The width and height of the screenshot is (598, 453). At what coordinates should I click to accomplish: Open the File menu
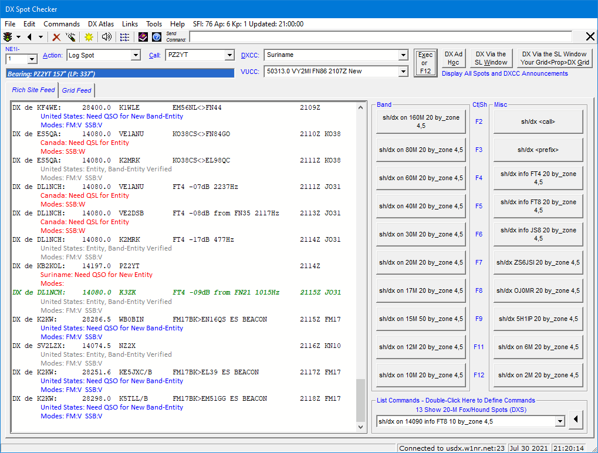pyautogui.click(x=10, y=24)
